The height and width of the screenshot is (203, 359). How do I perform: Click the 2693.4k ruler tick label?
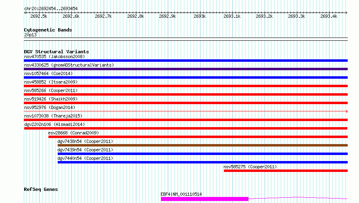click(x=329, y=16)
